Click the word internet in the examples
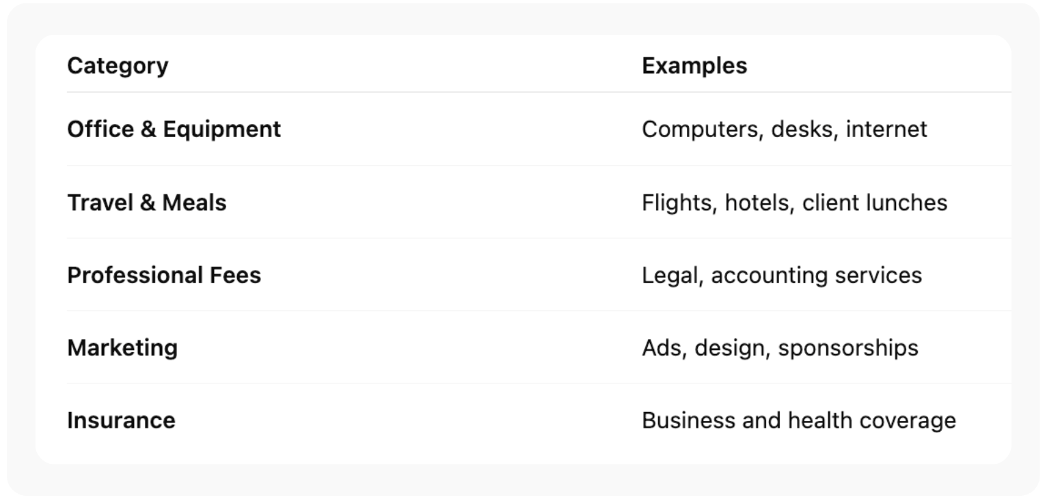The height and width of the screenshot is (500, 1045). [x=886, y=130]
